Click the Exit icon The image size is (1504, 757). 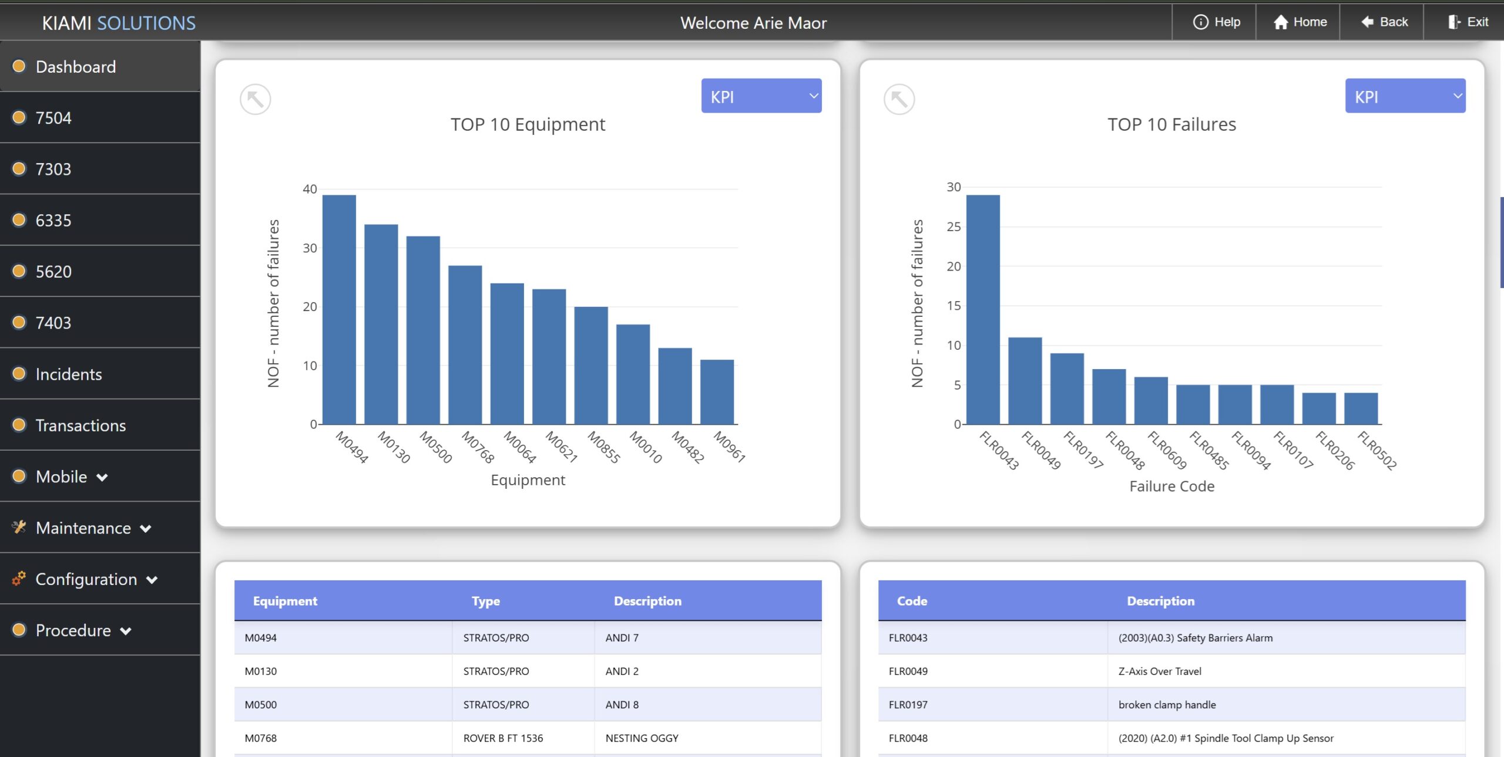pyautogui.click(x=1453, y=22)
